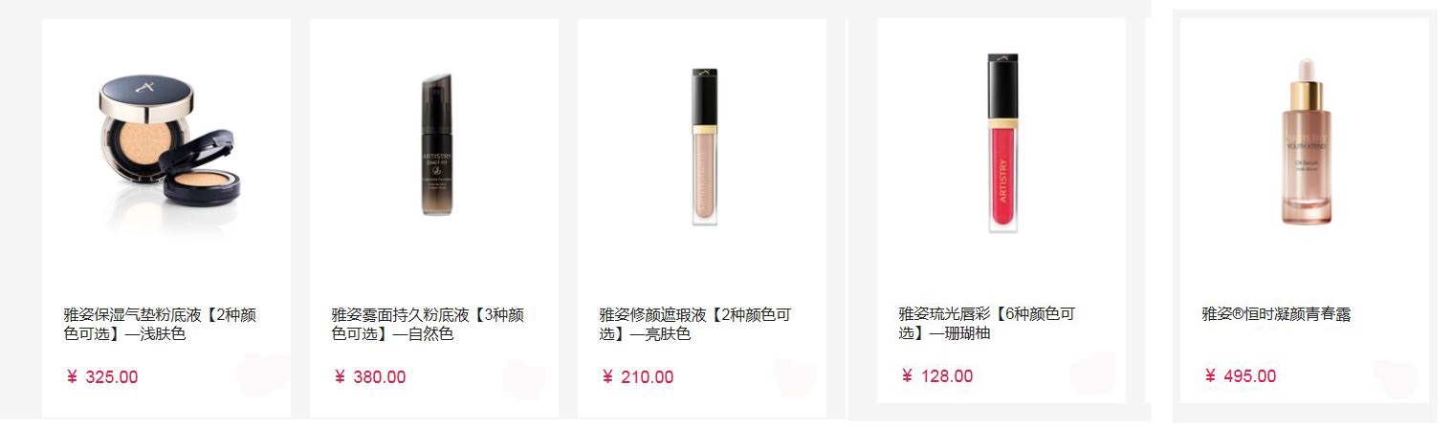Screen dimensions: 1452x426
Task: Click the faint pink mark beside the ¥ 325.00 price
Action: [x=263, y=374]
